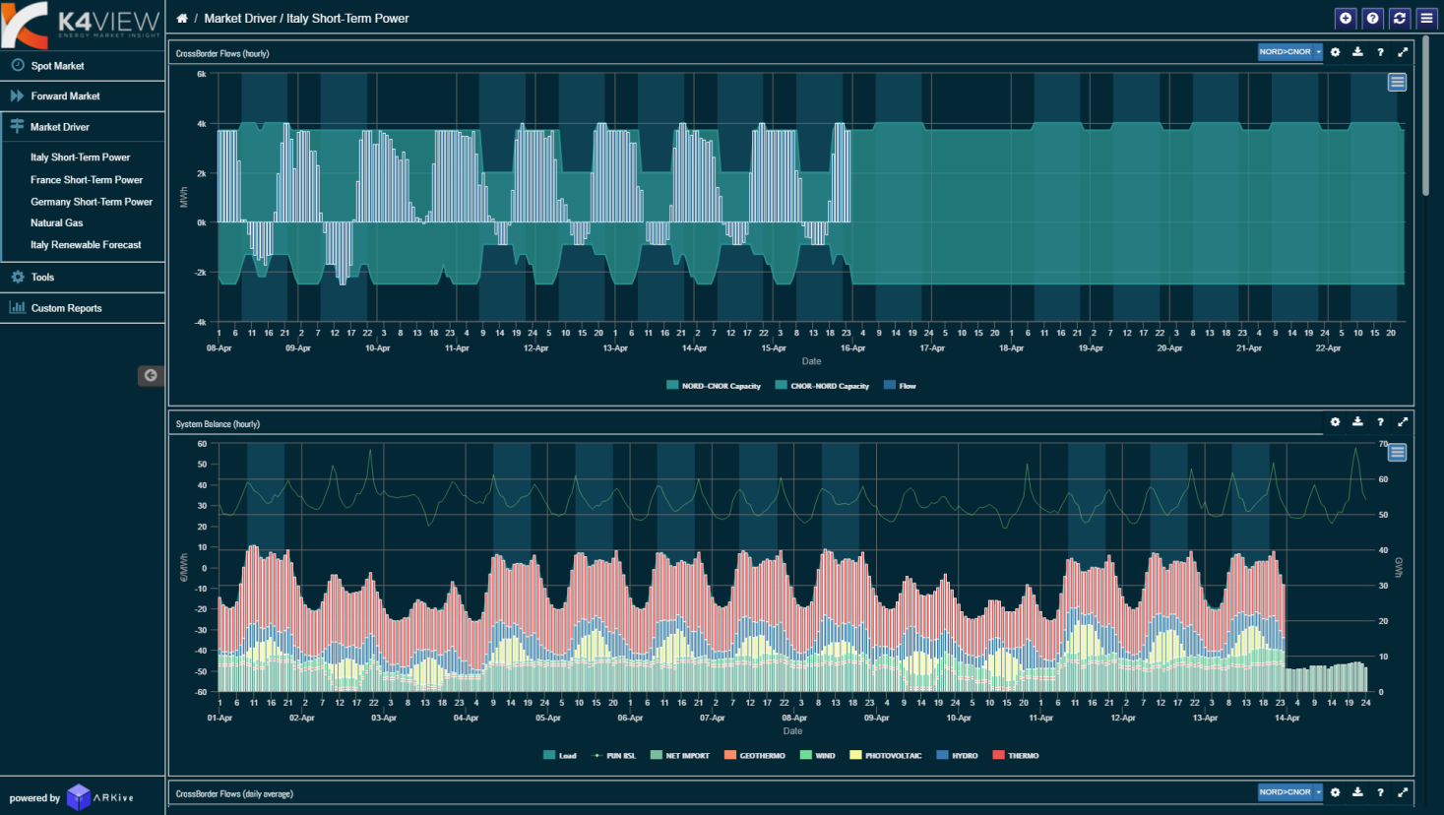The image size is (1444, 815).
Task: Open Natural Gas page
Action: pyautogui.click(x=57, y=223)
